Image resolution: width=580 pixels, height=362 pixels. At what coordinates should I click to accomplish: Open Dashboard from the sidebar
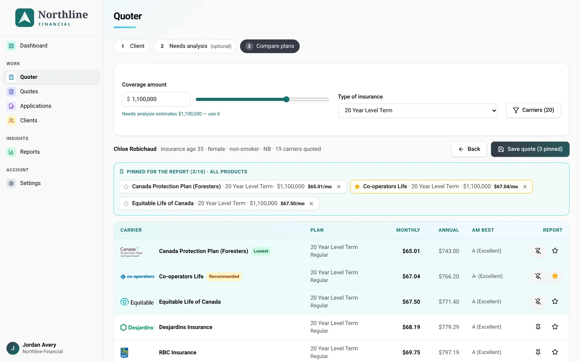click(51, 46)
